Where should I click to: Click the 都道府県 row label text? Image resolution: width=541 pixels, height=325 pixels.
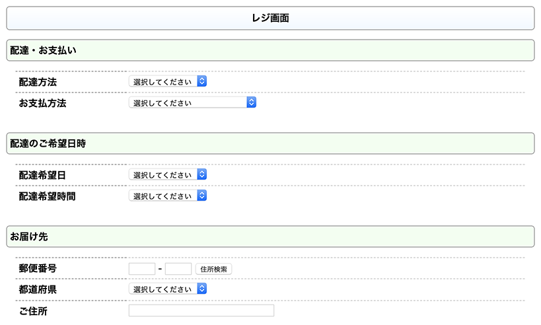[x=38, y=289]
